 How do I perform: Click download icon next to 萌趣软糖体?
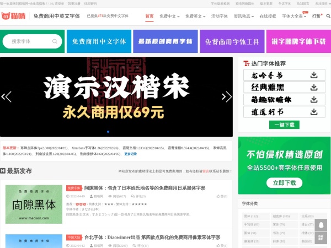(x=313, y=100)
